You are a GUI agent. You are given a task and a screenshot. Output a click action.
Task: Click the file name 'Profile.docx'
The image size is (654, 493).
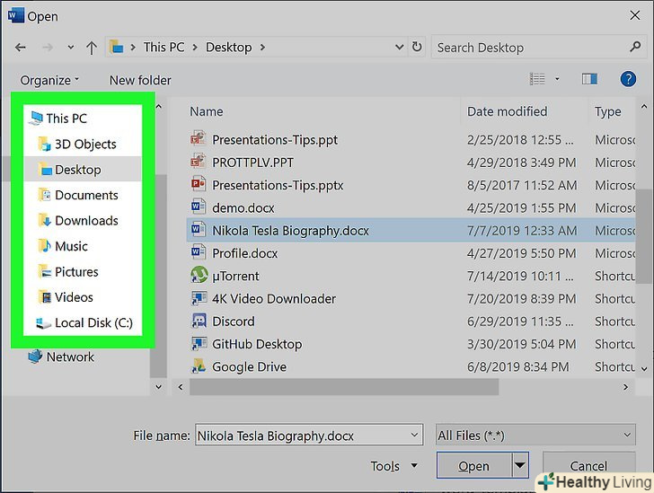point(245,253)
